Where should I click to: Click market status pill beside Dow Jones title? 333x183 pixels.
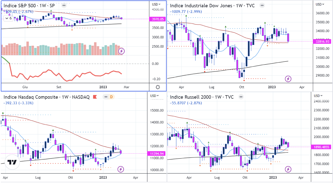(262, 5)
